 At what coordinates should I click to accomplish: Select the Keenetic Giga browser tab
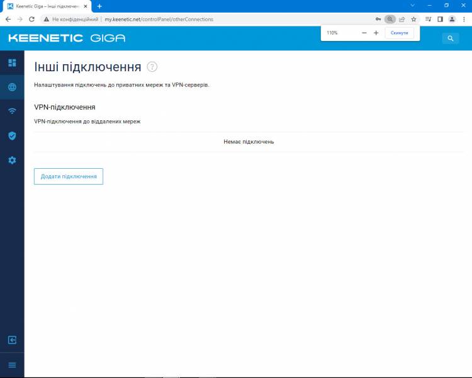pos(47,6)
